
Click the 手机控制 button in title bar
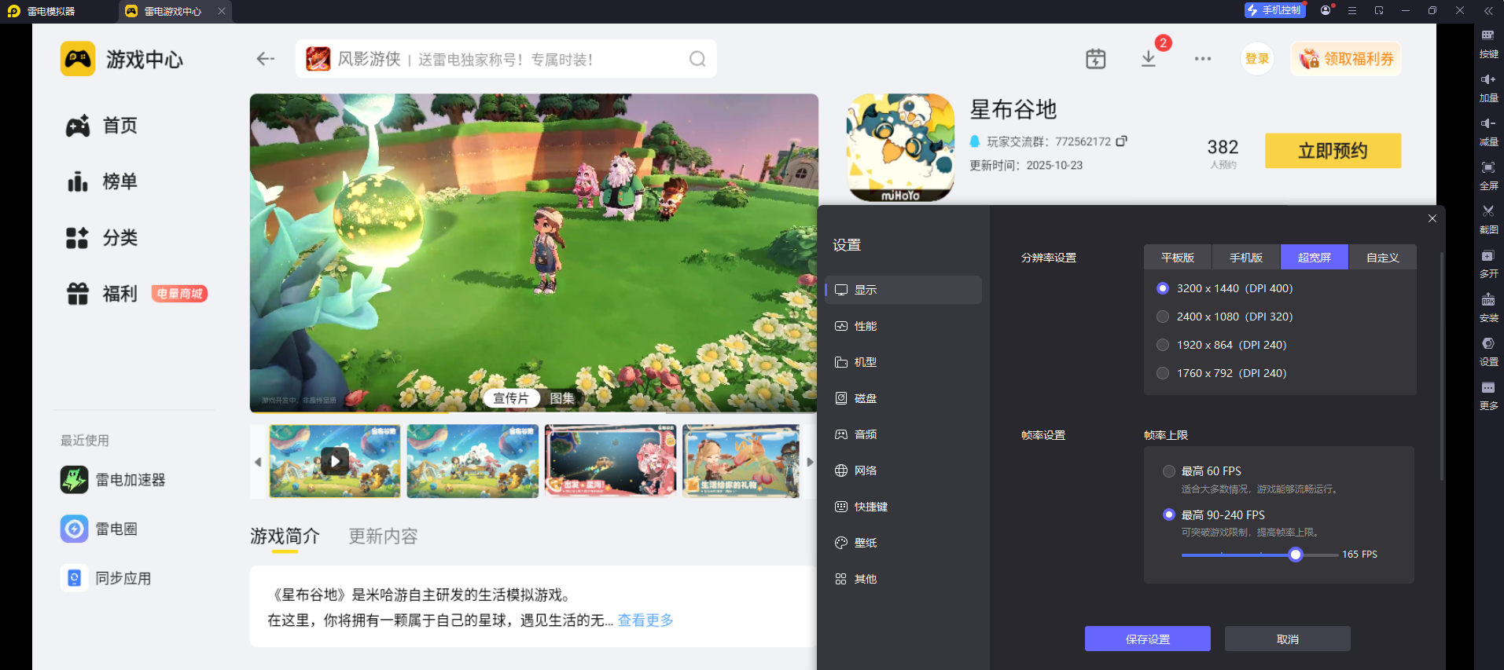click(x=1274, y=10)
